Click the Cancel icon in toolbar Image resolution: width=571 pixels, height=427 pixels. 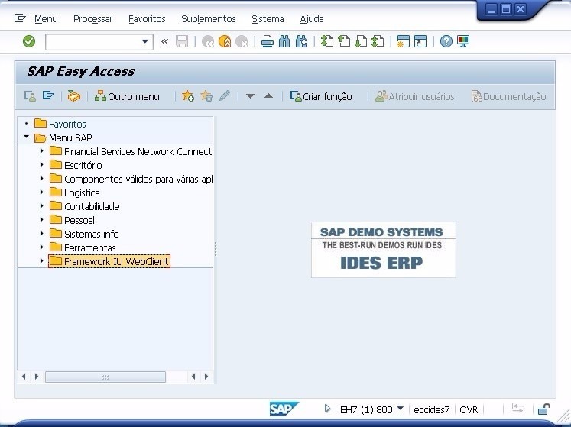[242, 41]
